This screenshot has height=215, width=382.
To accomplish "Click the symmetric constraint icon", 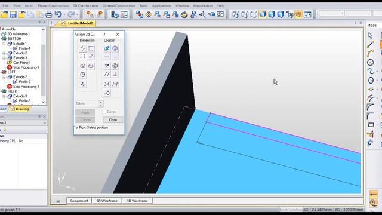I will (115, 84).
